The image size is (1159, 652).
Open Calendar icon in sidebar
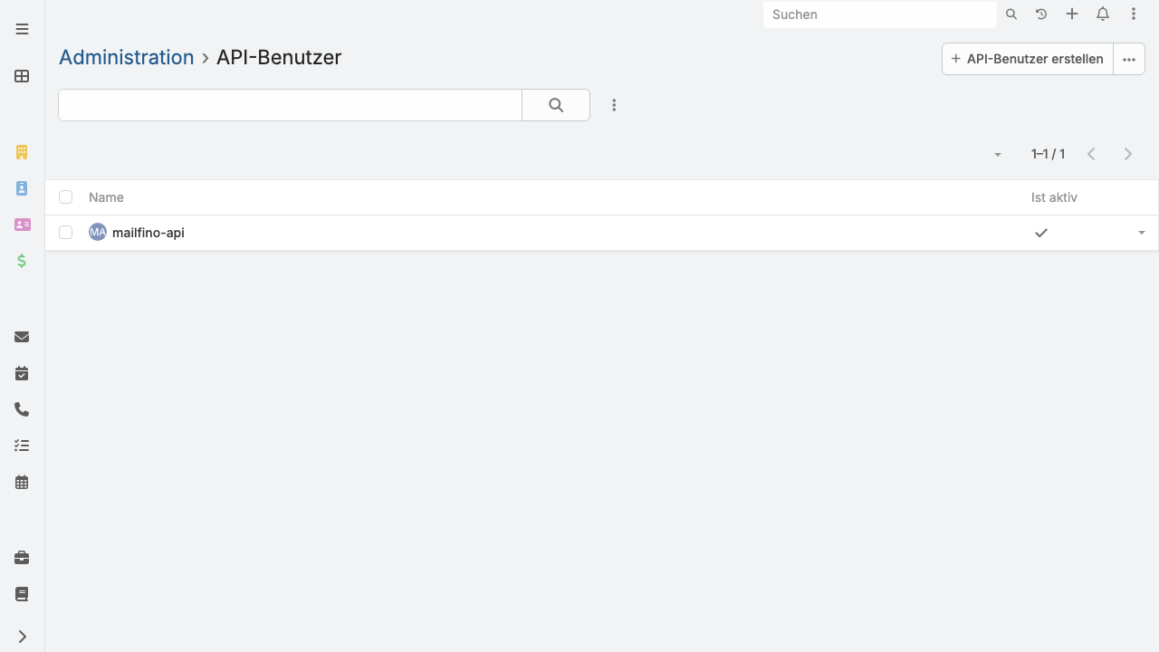[x=23, y=482]
